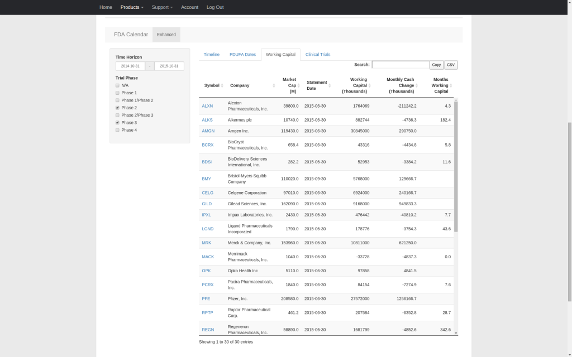The image size is (572, 357).
Task: Edit the end date 2015-10-31 field
Action: click(169, 66)
